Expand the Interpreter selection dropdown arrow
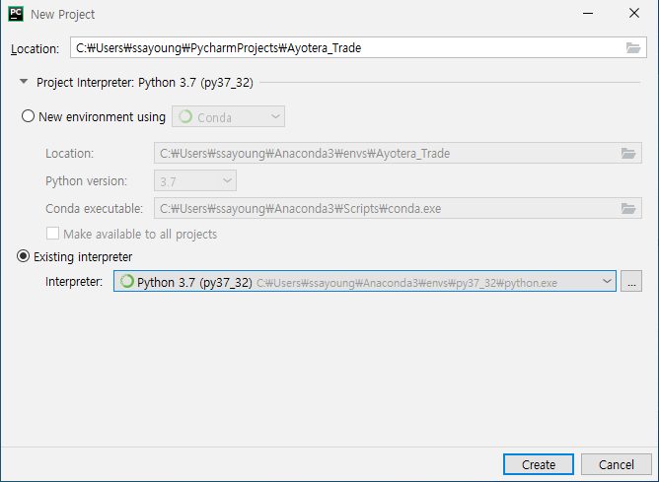The height and width of the screenshot is (482, 659). pyautogui.click(x=607, y=281)
